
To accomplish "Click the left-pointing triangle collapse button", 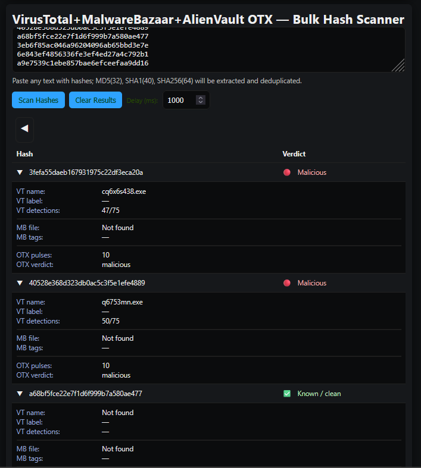I will click(25, 129).
